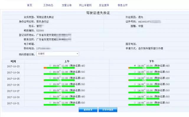Select 2017-10-25 morning 09:00~11:00 slot
Viewport: 189px width, 117px height.
[x=50, y=78]
